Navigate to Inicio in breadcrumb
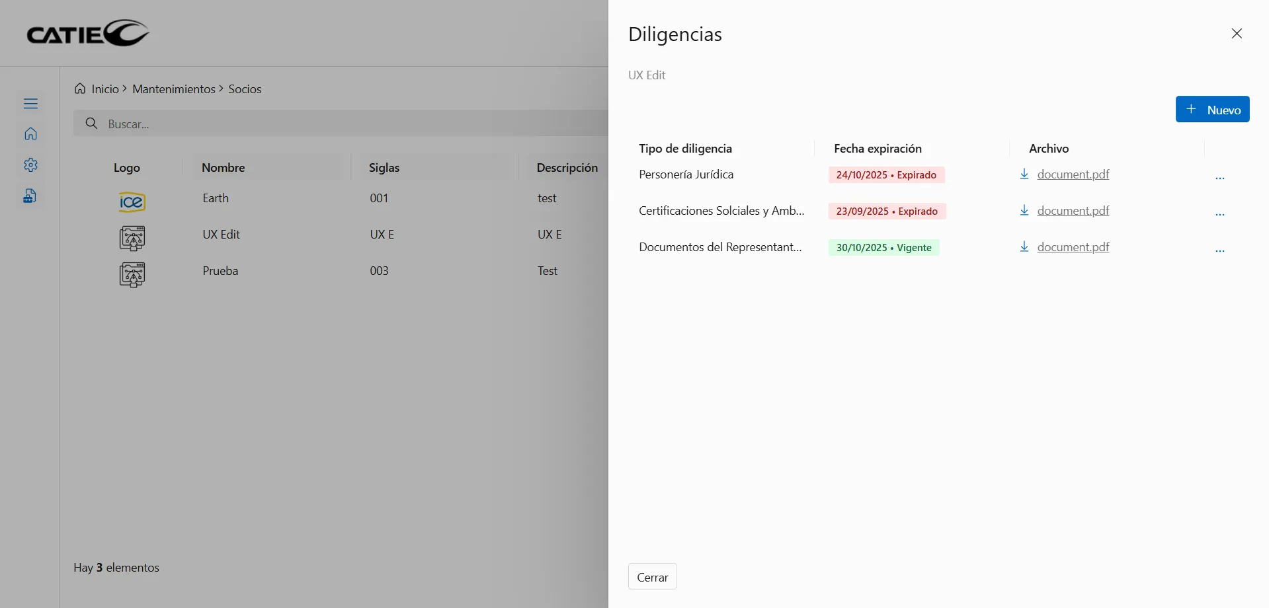Viewport: 1269px width, 608px height. 104,89
